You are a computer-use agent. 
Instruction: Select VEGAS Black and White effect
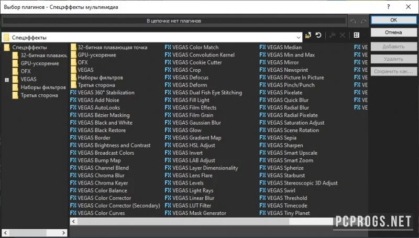tap(101, 123)
